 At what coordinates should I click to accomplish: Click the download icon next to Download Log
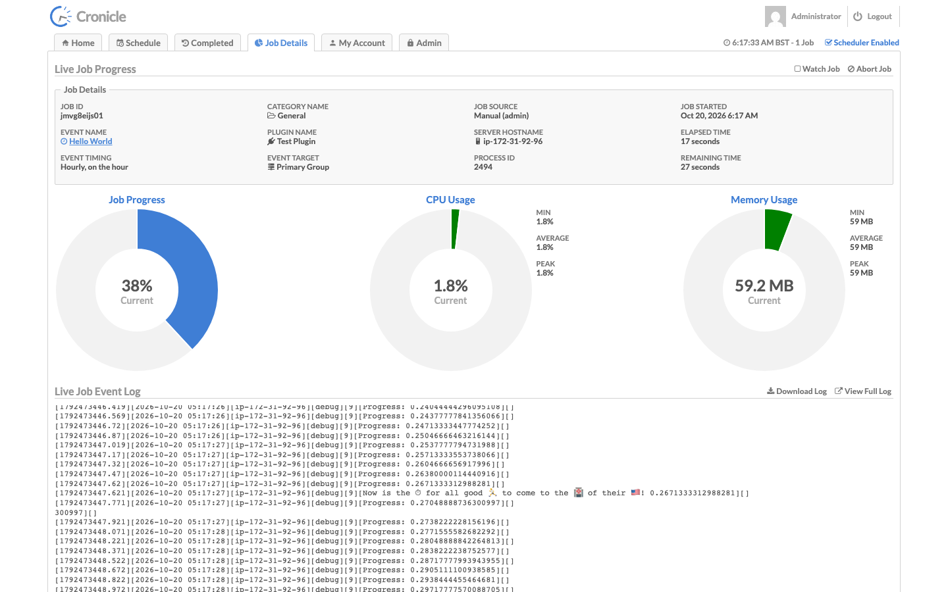tap(771, 391)
